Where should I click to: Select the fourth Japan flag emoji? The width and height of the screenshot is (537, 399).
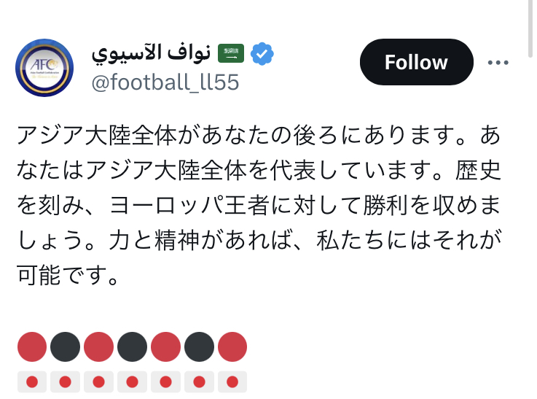pos(132,381)
